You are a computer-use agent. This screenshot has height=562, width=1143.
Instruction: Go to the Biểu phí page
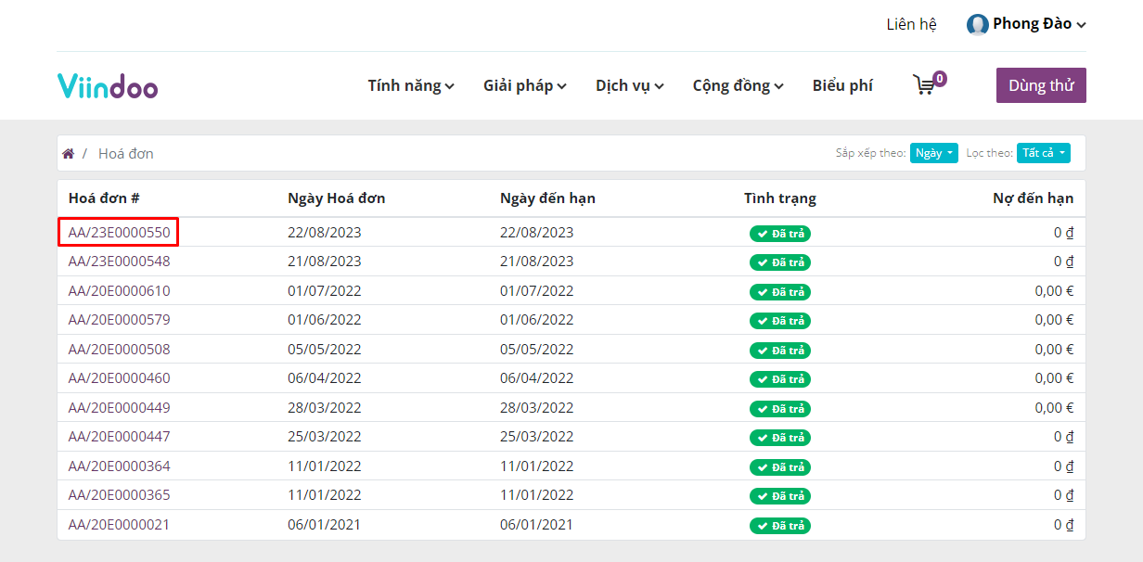tap(842, 85)
